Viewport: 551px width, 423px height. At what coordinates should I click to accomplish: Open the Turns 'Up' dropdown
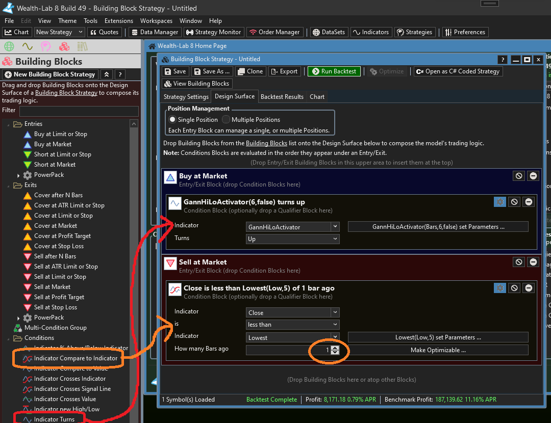[x=292, y=239]
